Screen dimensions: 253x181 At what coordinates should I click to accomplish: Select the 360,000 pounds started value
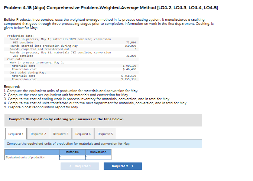130,46
